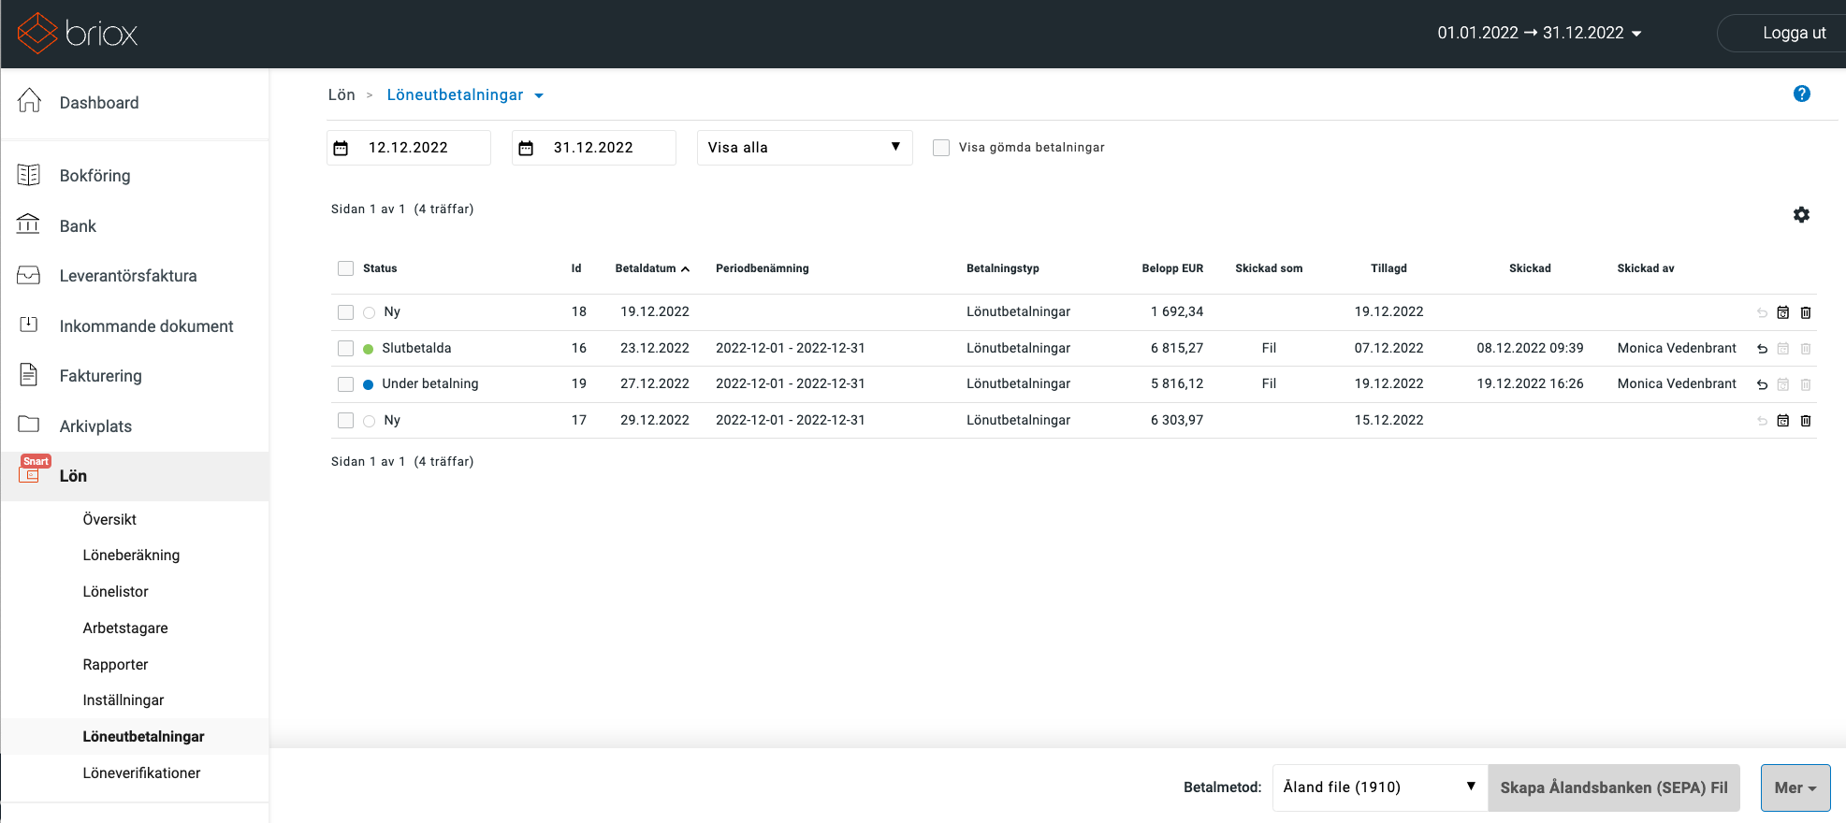This screenshot has height=823, width=1846.
Task: Select the Slutbetalda payment row checkbox
Action: tap(345, 348)
